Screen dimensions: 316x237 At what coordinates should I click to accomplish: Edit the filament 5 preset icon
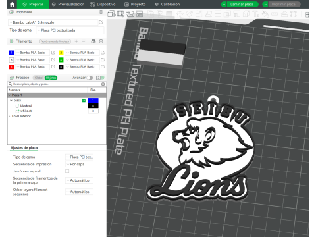click(53, 66)
